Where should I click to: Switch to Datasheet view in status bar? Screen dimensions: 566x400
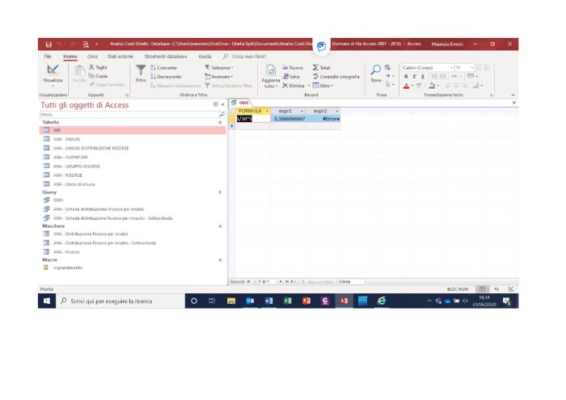(481, 288)
